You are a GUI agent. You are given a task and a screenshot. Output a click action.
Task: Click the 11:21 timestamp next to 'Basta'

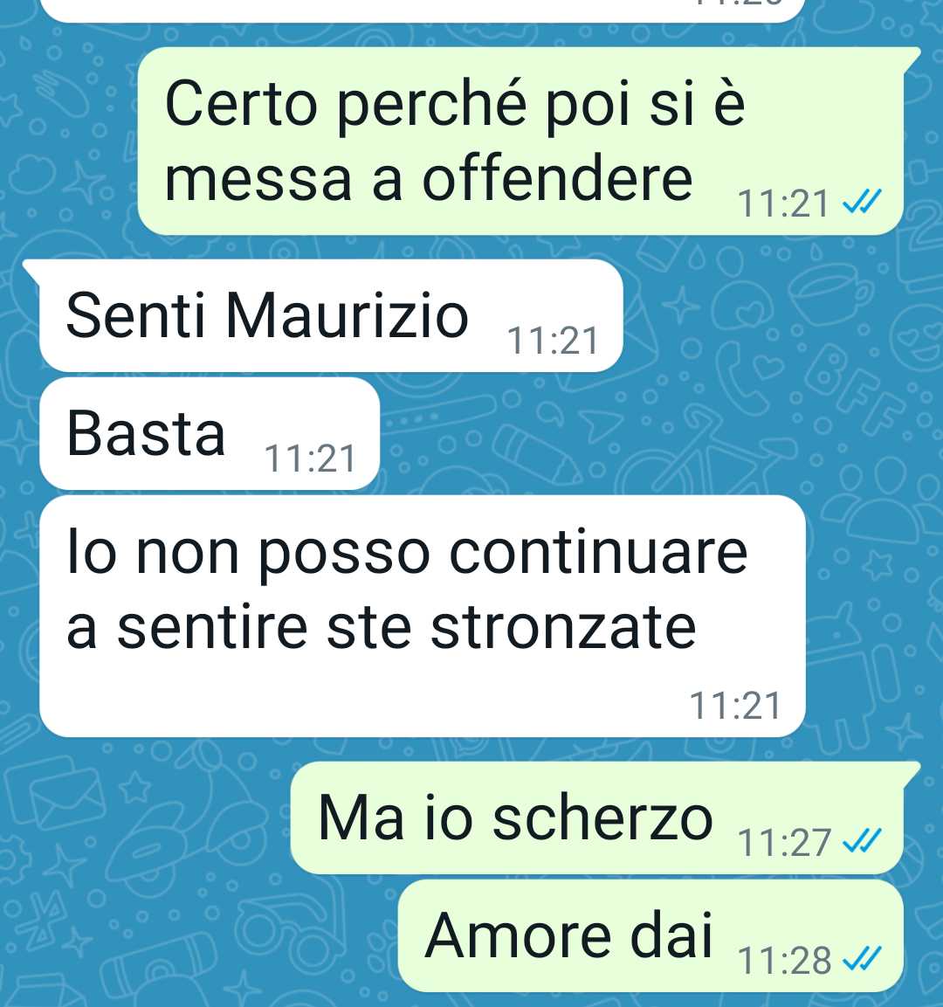pyautogui.click(x=310, y=459)
